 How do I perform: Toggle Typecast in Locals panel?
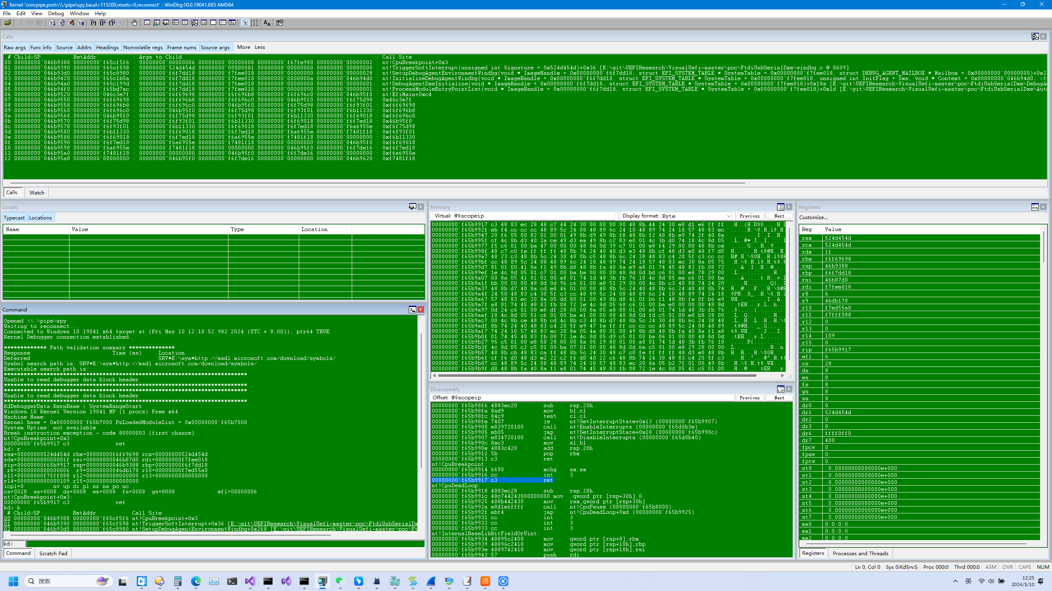(x=14, y=218)
